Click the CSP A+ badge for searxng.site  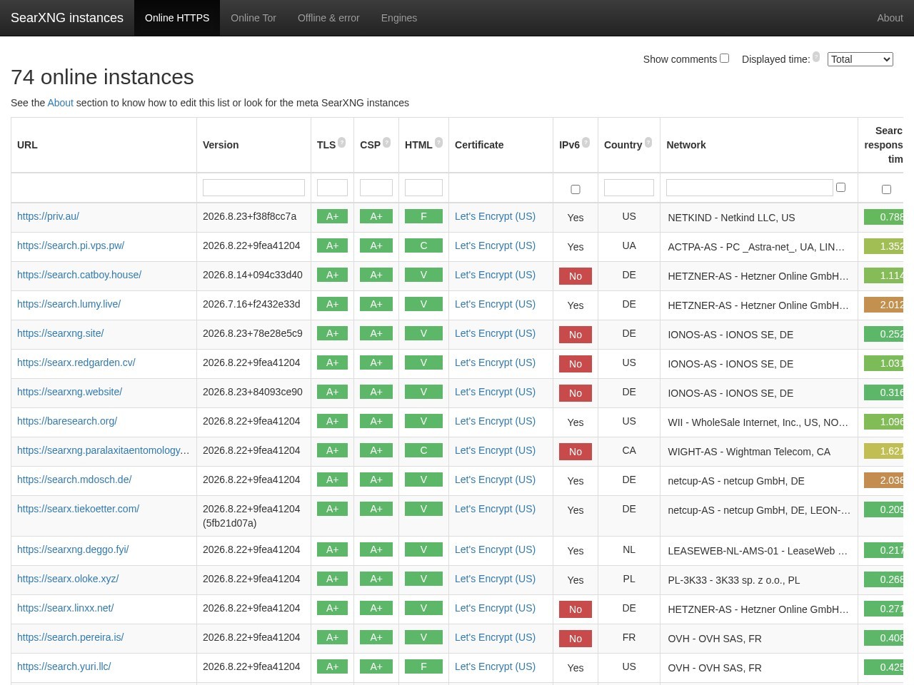pos(376,333)
